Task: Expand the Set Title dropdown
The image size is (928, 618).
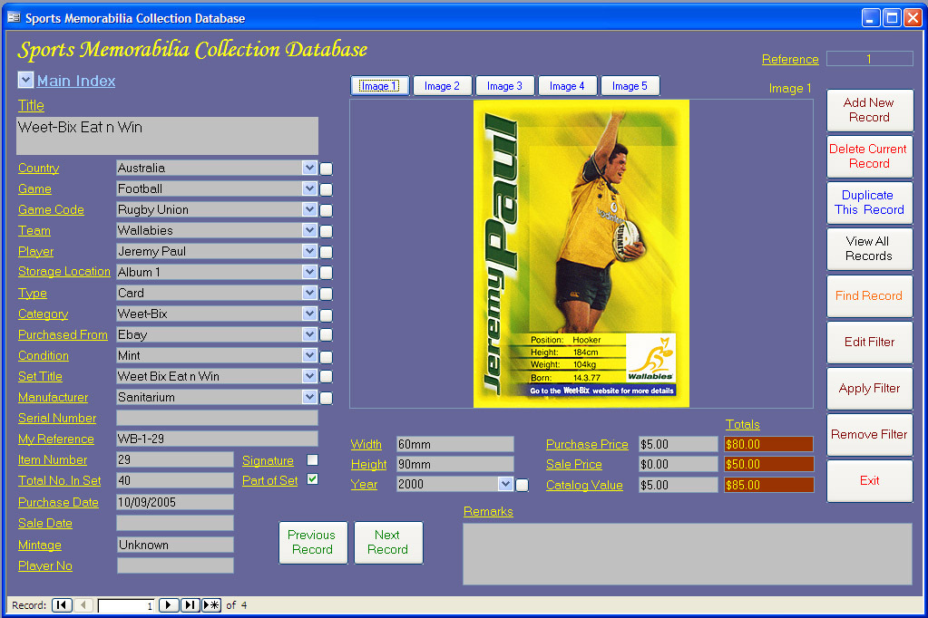Action: [x=309, y=375]
